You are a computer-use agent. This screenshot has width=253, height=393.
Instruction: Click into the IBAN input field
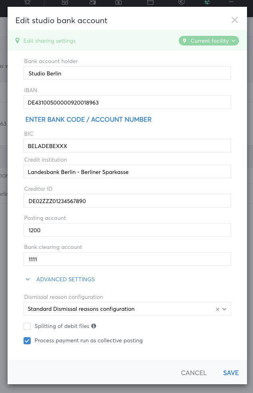pyautogui.click(x=127, y=102)
